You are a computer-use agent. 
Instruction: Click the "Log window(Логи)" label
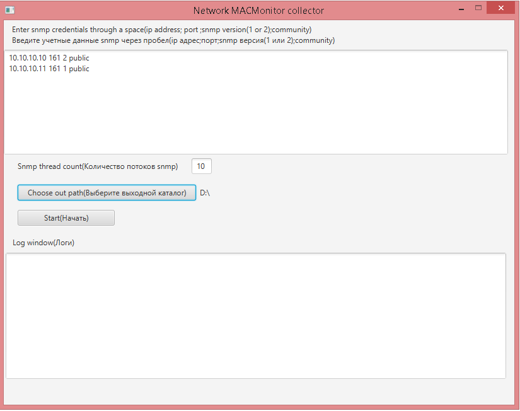pyautogui.click(x=43, y=243)
